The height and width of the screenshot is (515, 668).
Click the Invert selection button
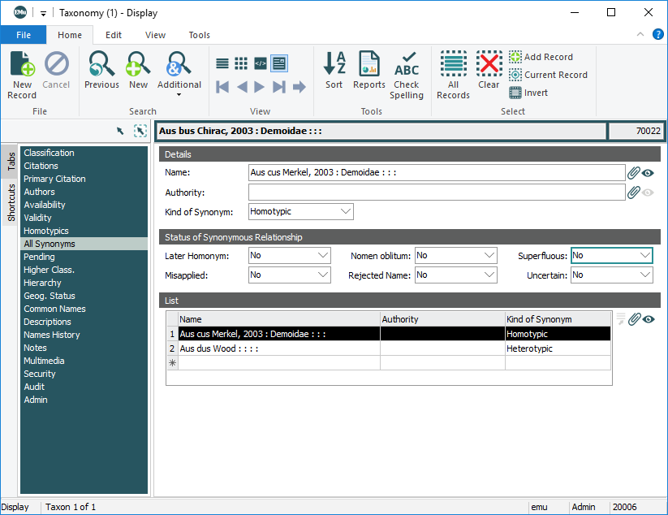click(x=528, y=93)
